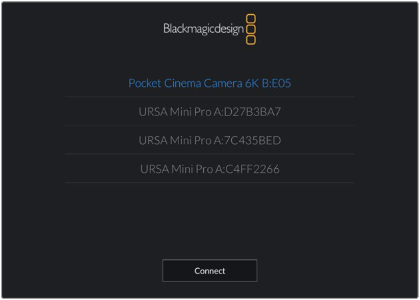Viewport: 420px width, 300px height.
Task: Click the C4FF2266 device ID text
Action: [x=250, y=169]
